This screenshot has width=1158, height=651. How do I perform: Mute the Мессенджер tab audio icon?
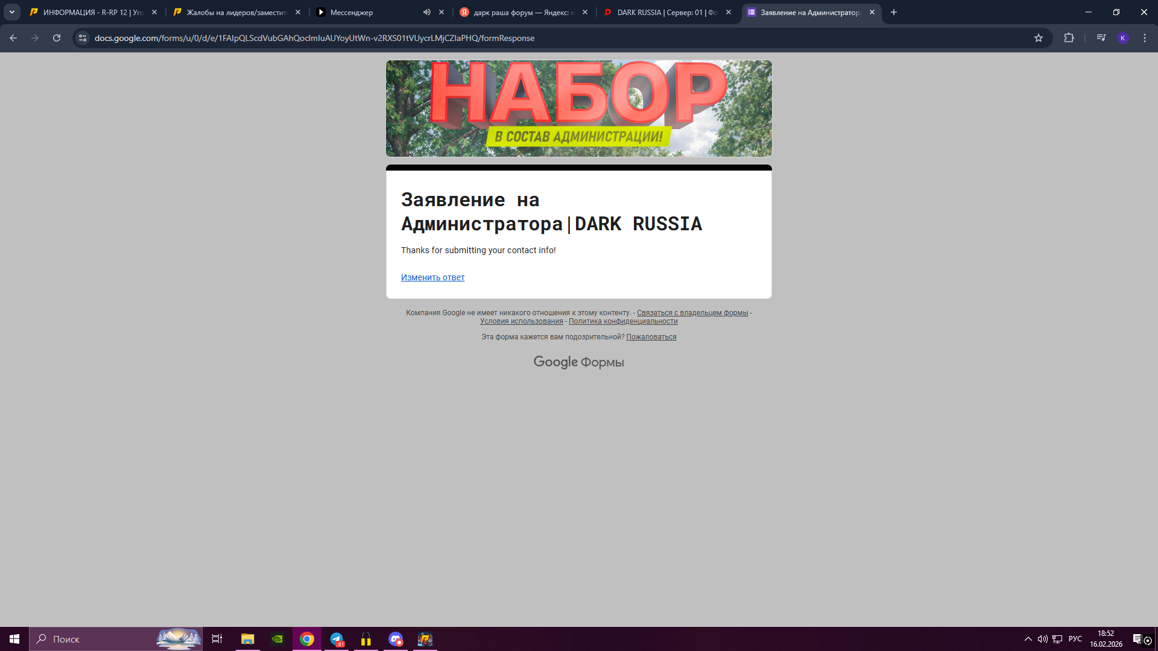click(427, 12)
